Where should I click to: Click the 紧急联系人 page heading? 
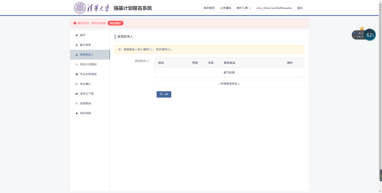pos(125,36)
